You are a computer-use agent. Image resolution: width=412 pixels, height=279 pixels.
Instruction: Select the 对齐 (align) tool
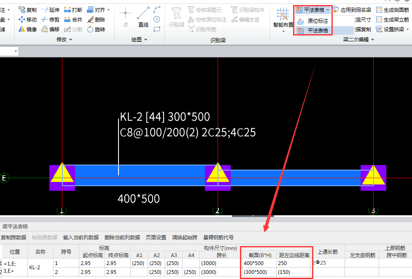coord(96,10)
